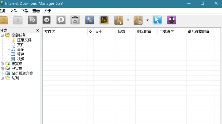222x124 pixels.
Task: Click the blue cursor arrow Grabber icon
Action: [157, 20]
